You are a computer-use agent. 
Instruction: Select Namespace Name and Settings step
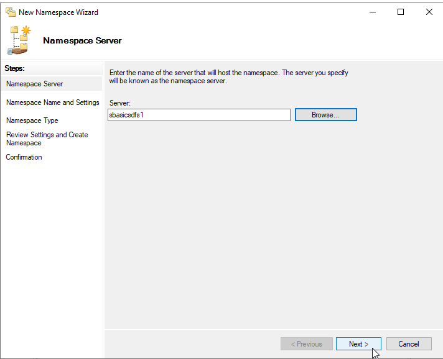click(x=52, y=102)
